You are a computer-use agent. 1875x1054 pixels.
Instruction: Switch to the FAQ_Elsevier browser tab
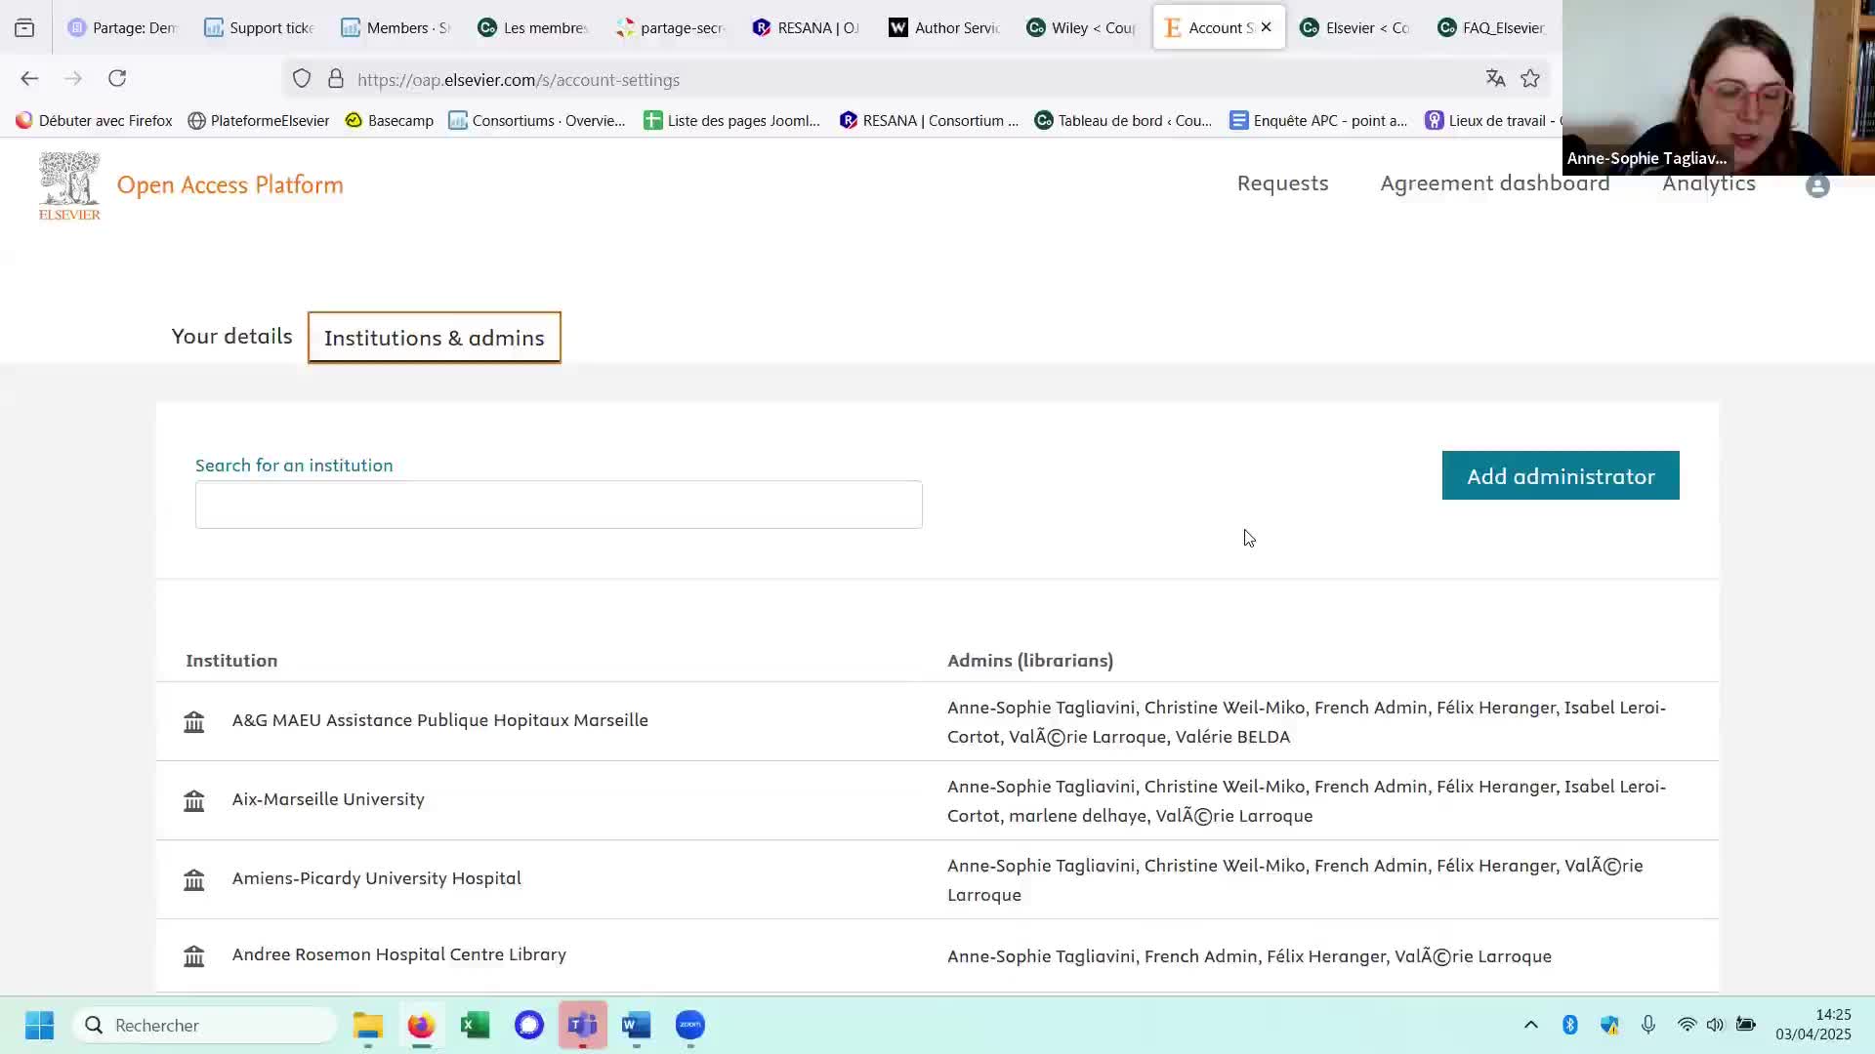pos(1492,27)
